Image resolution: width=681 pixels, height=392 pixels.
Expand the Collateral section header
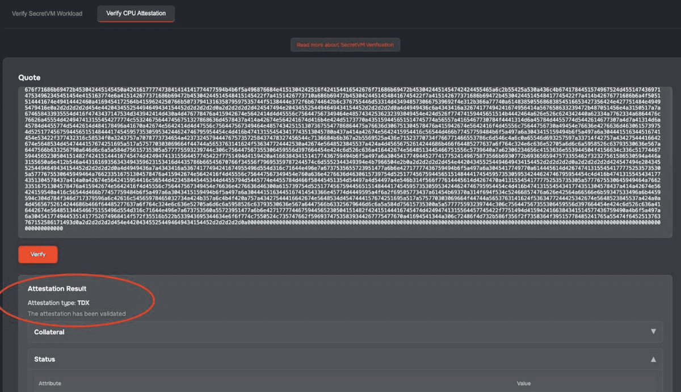[x=340, y=332]
